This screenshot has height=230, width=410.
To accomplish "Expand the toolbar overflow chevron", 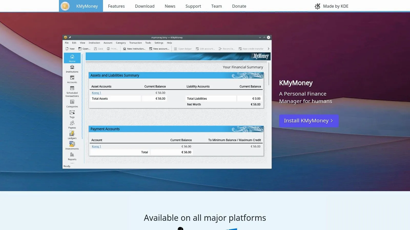I will 268,49.
